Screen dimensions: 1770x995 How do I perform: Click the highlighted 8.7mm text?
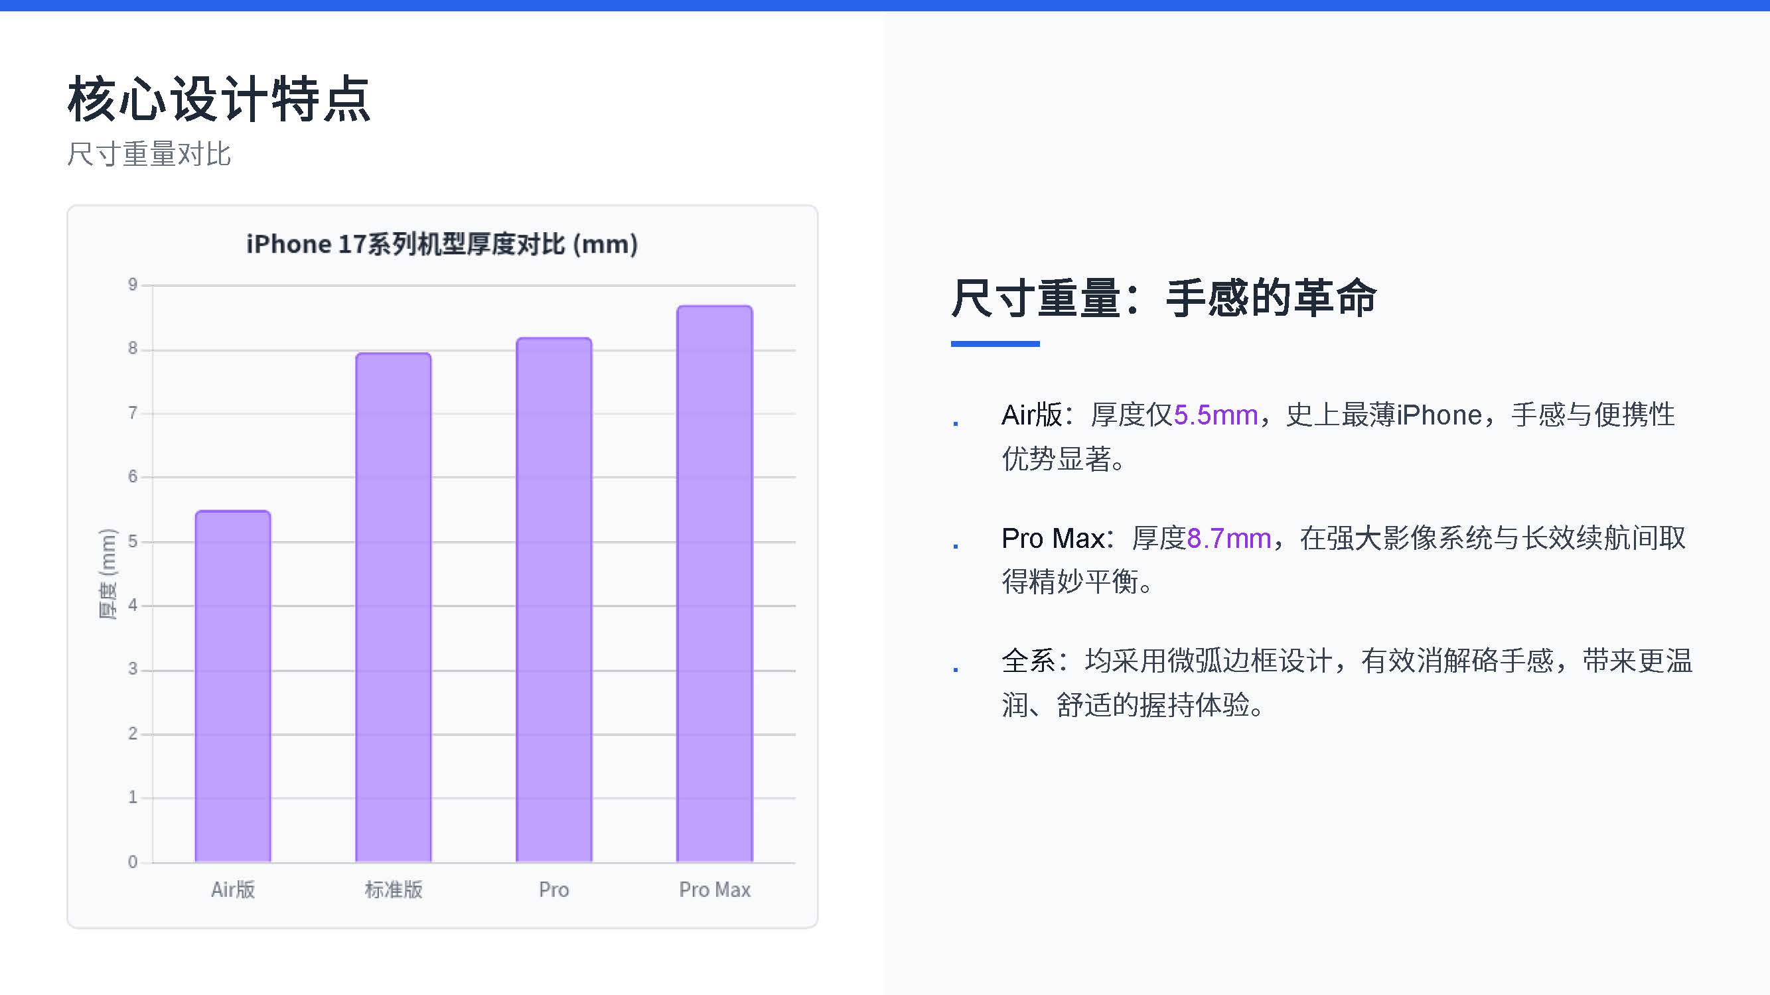pyautogui.click(x=1228, y=539)
